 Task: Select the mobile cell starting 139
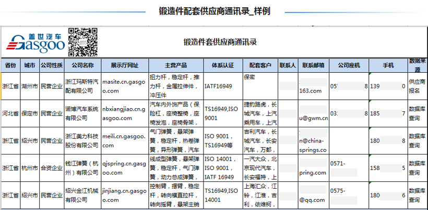click(388, 86)
